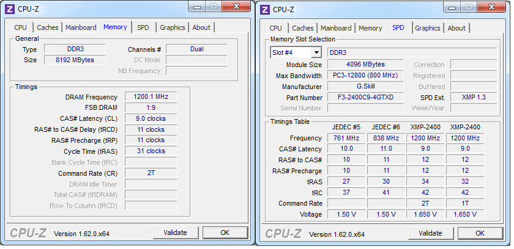Click Command Rate cell 1T in timings table
The image size is (514, 249).
[465, 203]
